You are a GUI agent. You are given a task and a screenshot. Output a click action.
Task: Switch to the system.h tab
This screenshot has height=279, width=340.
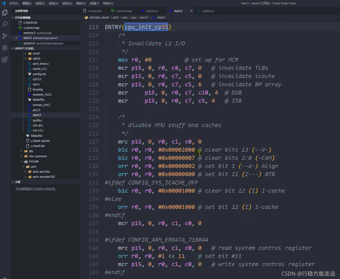[208, 11]
